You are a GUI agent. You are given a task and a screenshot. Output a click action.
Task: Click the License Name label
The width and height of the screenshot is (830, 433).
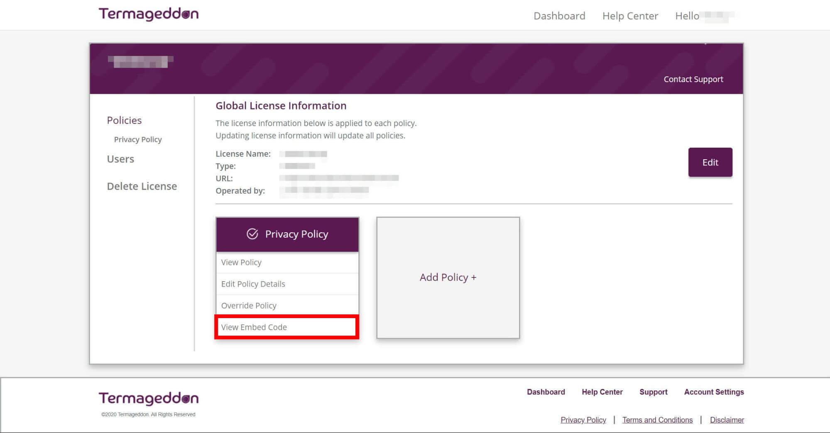[243, 154]
